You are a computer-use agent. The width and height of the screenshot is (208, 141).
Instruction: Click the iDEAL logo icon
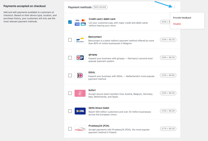point(80,75)
